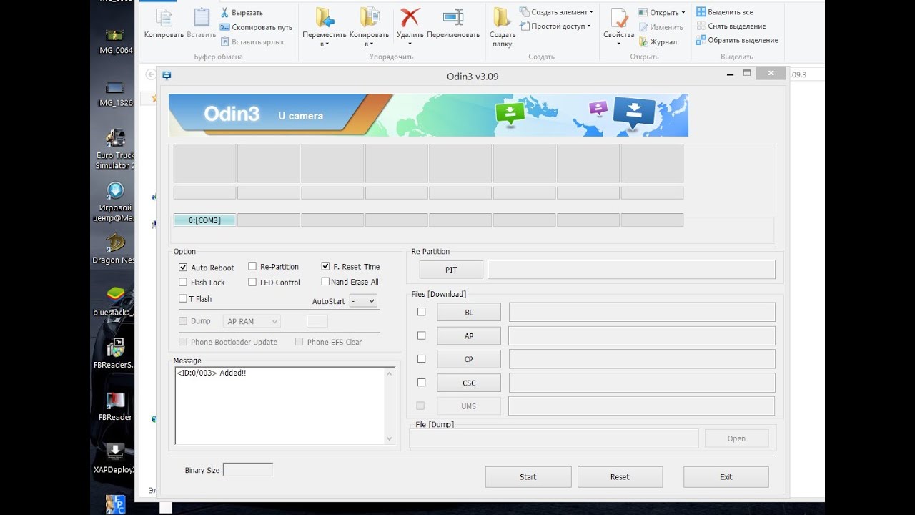Click Select none (Снять выделение)
The image size is (915, 515).
click(731, 26)
